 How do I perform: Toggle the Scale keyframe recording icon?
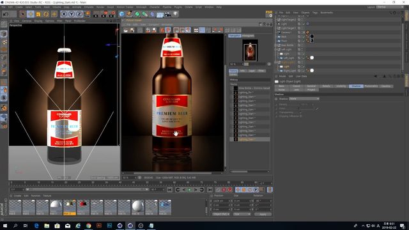[244, 190]
